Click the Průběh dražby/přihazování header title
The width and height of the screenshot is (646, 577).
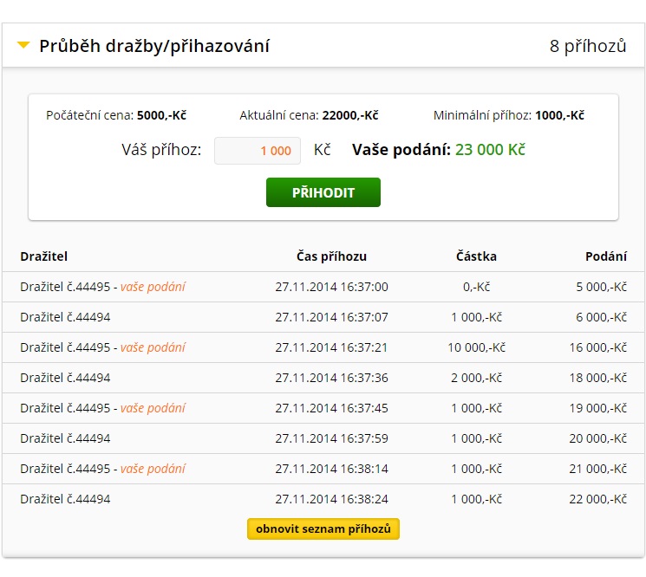tap(154, 46)
